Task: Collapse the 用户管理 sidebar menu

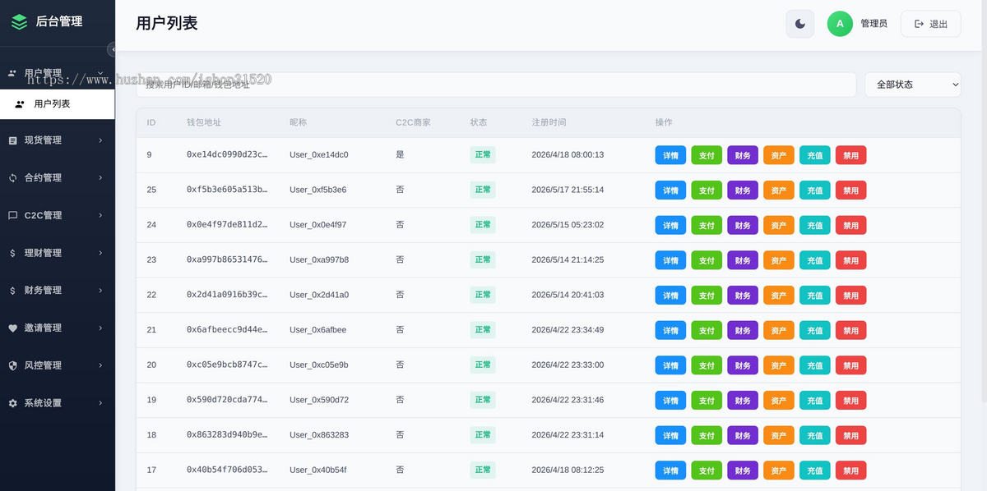Action: tap(58, 73)
